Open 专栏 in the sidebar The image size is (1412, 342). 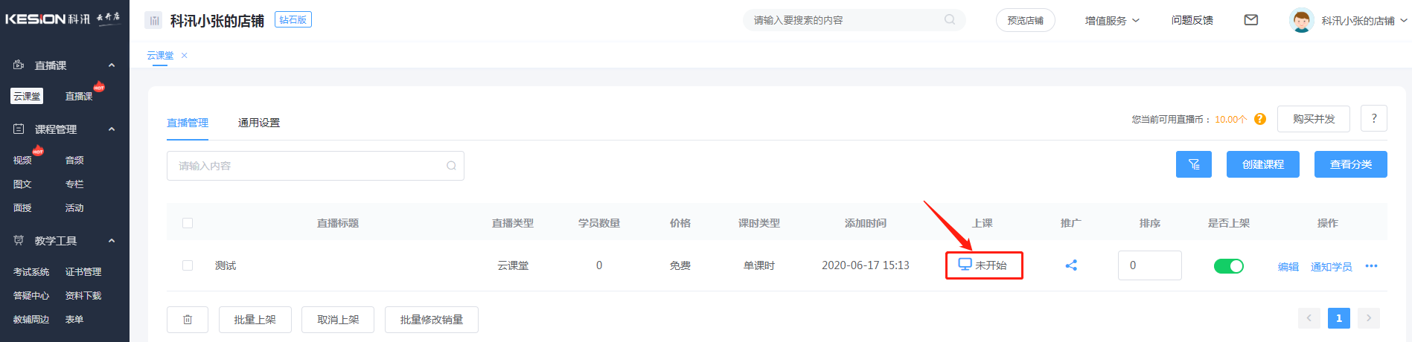[74, 184]
